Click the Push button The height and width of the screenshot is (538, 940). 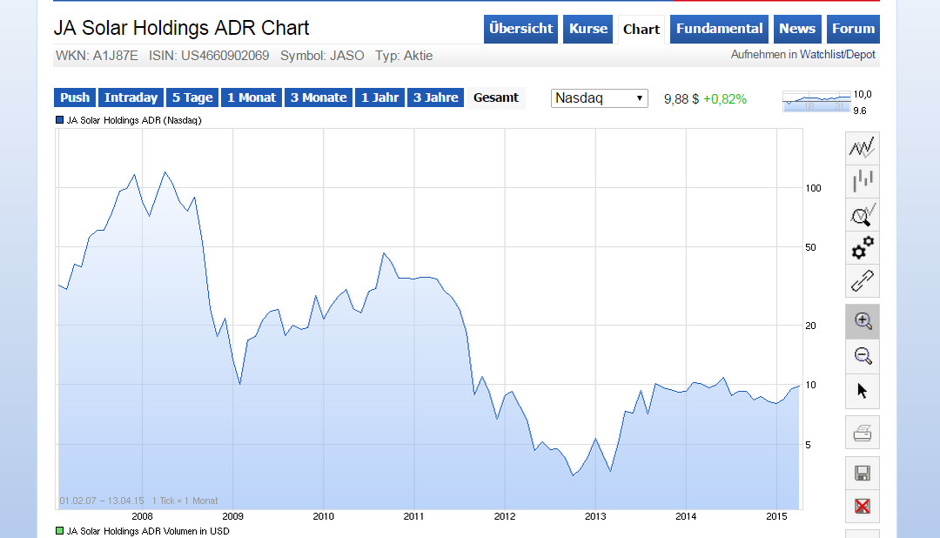coord(75,98)
